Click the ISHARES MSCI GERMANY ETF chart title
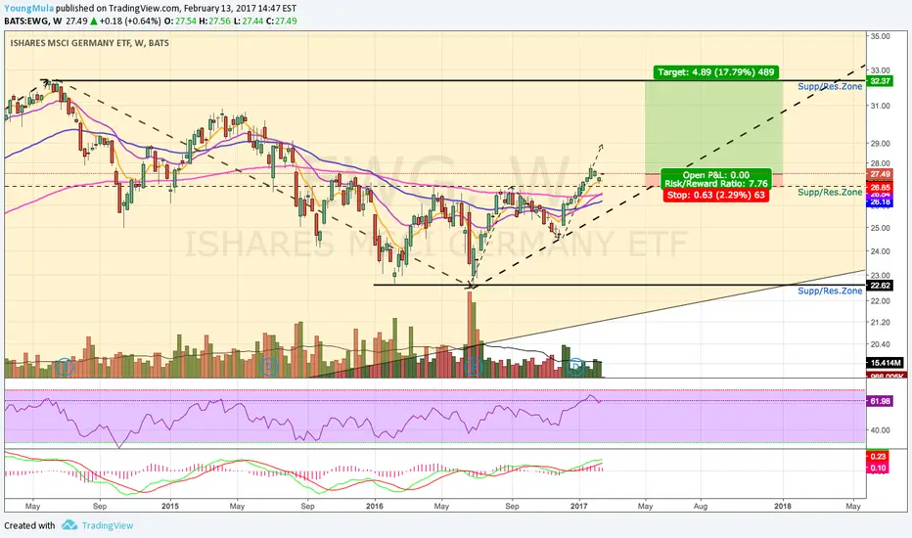Viewport: 912px width, 538px height. pyautogui.click(x=90, y=43)
